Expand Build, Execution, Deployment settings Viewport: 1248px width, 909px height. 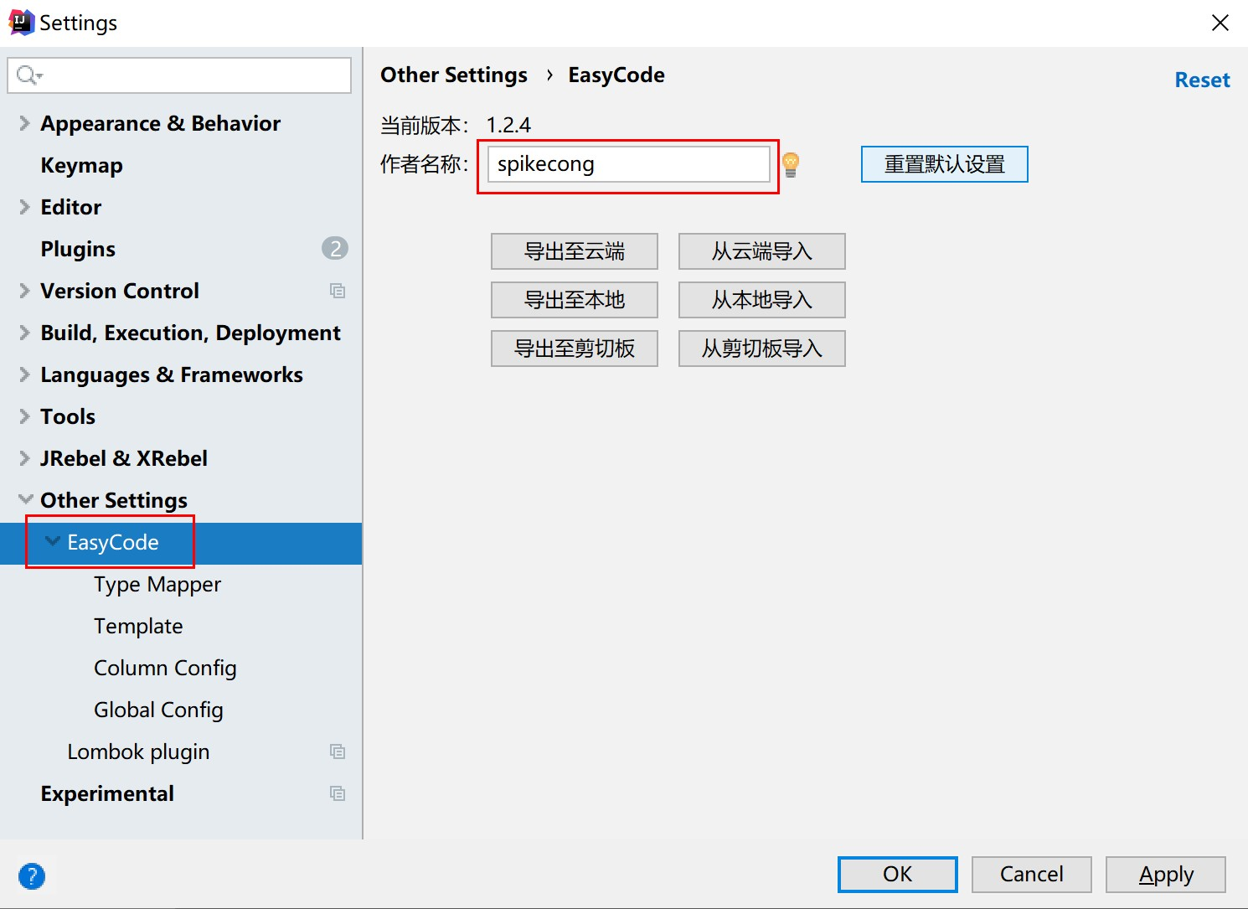pos(24,333)
